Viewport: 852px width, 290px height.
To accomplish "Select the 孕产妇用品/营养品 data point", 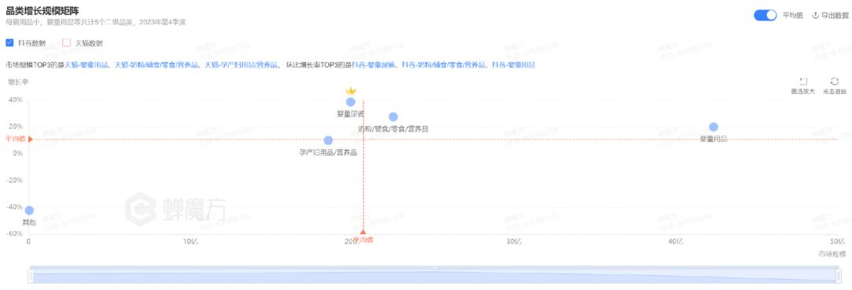I will (328, 140).
